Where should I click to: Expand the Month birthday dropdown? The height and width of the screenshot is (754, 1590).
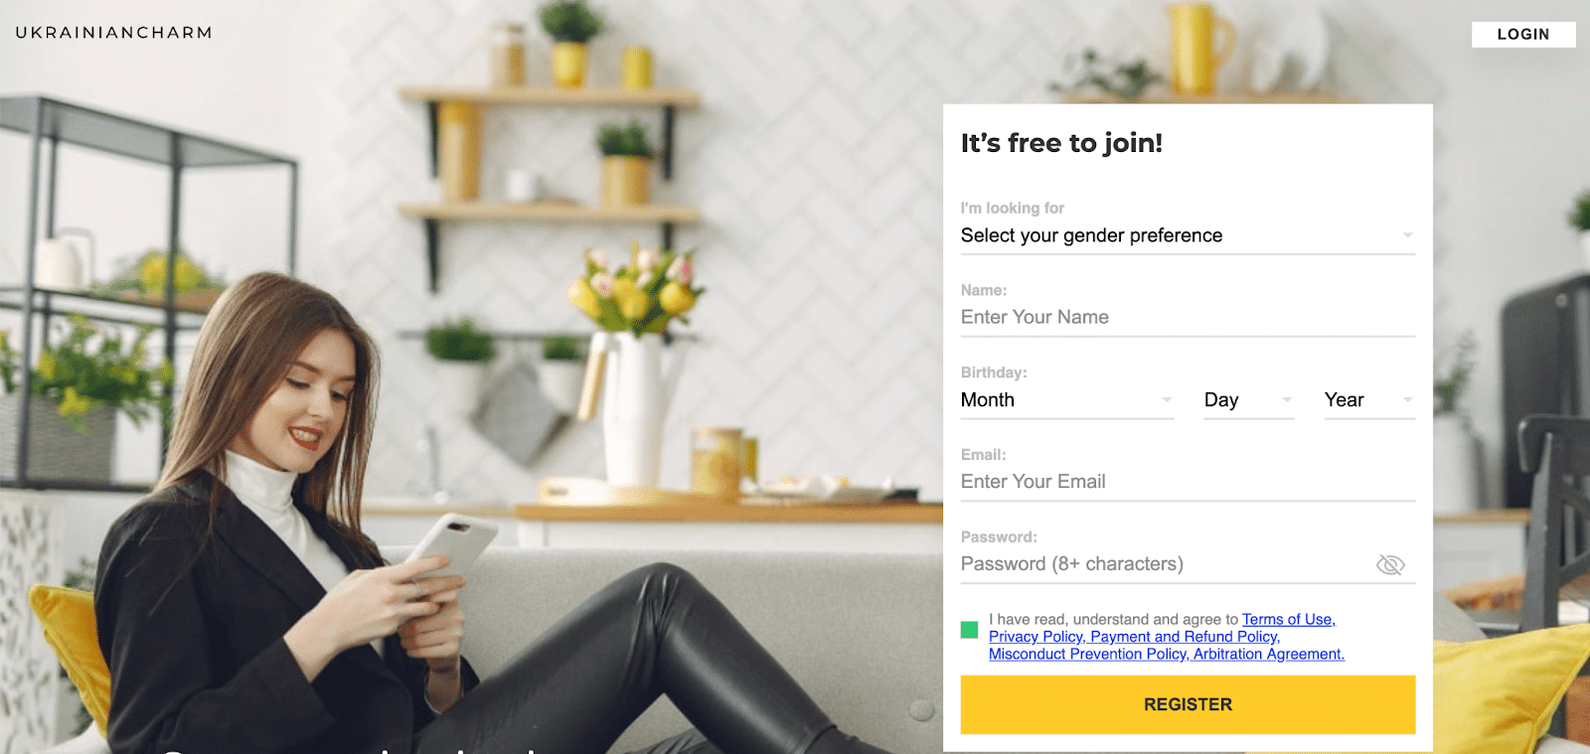1067,400
